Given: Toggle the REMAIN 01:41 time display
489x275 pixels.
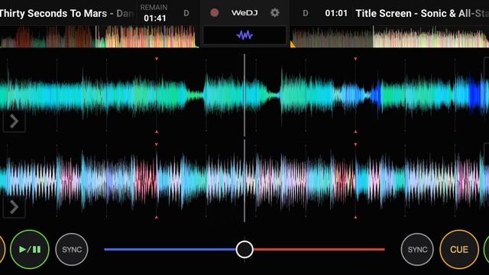Looking at the screenshot, I should pyautogui.click(x=154, y=13).
